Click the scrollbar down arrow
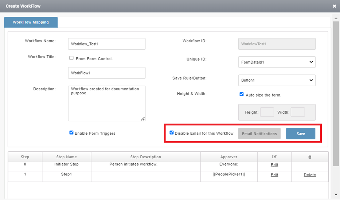340x200 pixels. (336, 195)
